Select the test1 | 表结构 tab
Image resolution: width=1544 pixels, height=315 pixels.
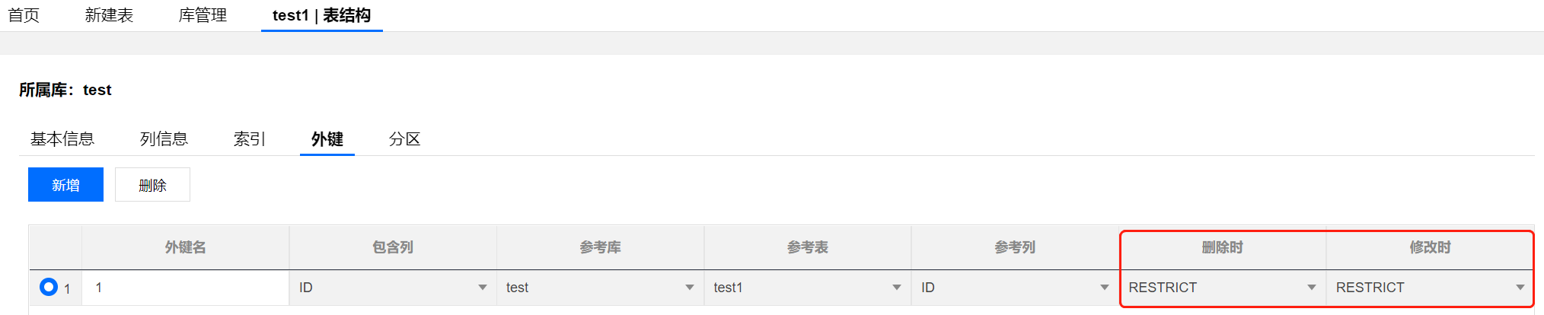321,15
